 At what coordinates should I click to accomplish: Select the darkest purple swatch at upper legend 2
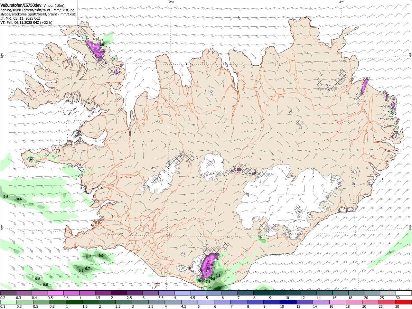119,293
